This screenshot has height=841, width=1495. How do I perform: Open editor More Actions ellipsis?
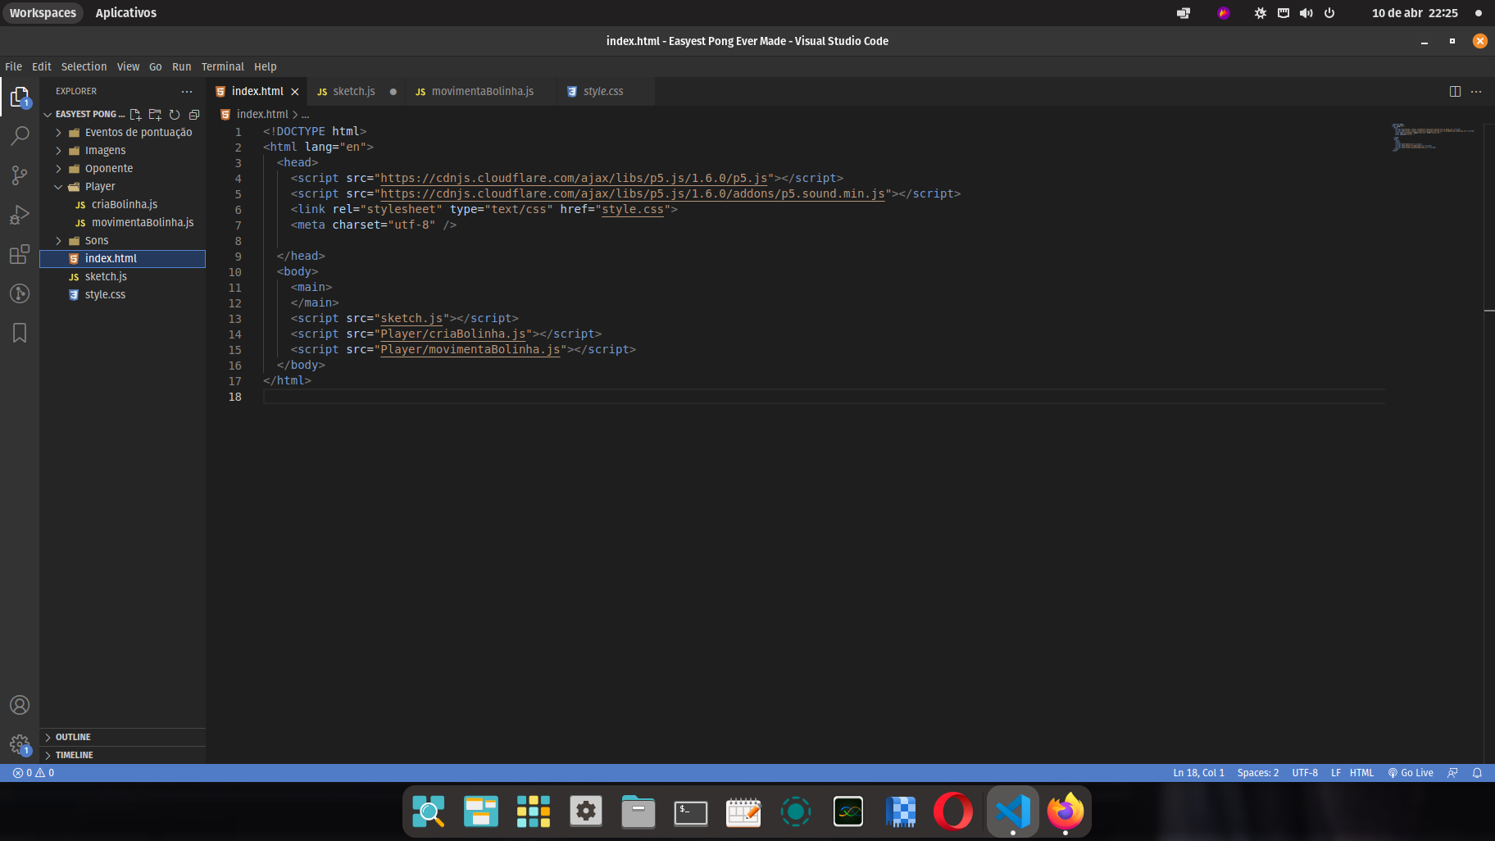click(1476, 92)
